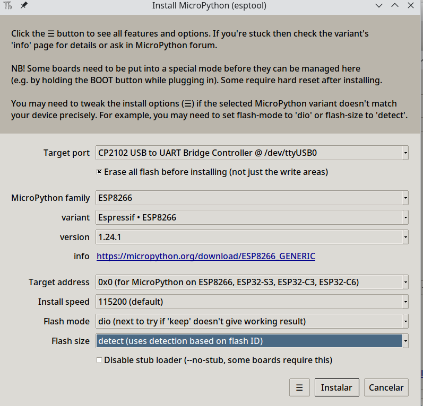Click the Target port CP2102 text field
423x406 pixels.
(x=248, y=153)
